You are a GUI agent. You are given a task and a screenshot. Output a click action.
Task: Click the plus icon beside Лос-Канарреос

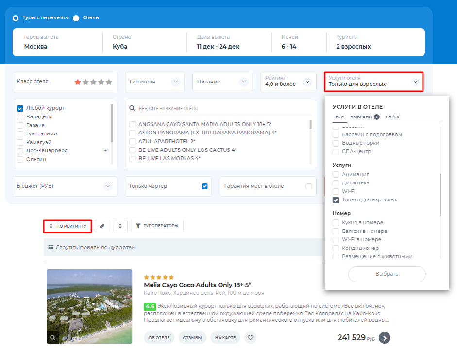click(x=105, y=151)
